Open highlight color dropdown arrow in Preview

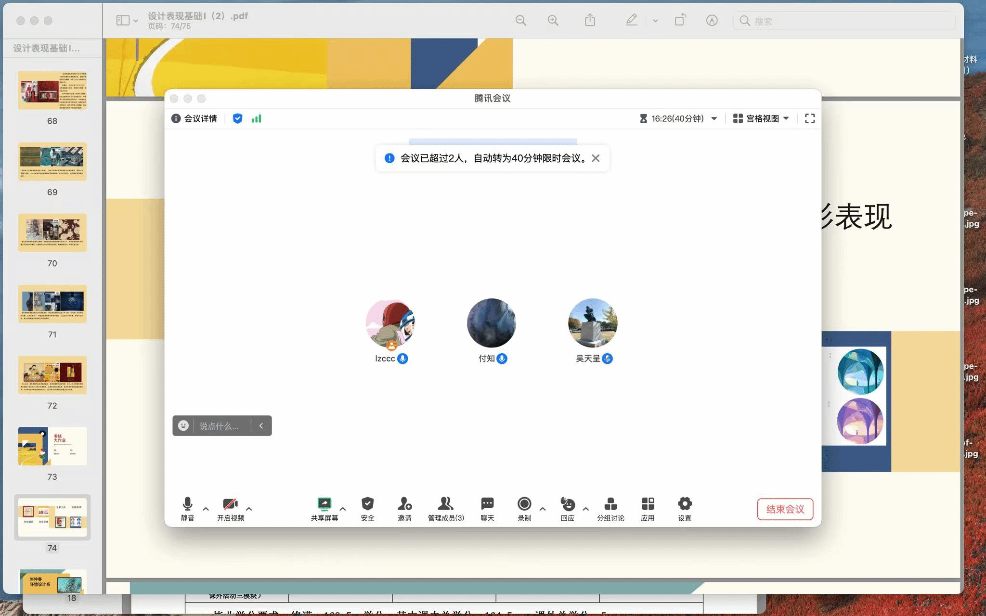click(655, 21)
